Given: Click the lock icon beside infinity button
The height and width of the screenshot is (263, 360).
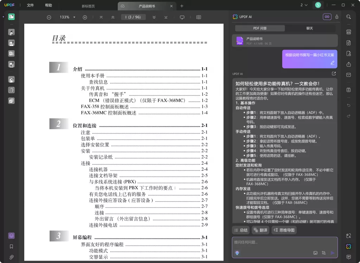Looking at the screenshot, I should [336, 17].
